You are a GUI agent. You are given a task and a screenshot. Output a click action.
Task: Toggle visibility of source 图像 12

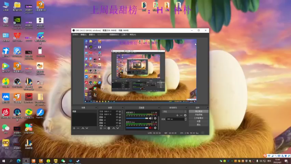pyautogui.click(x=117, y=120)
